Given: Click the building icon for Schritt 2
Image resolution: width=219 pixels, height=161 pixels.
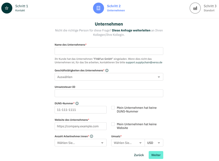Looking at the screenshot, I should click(98, 8).
